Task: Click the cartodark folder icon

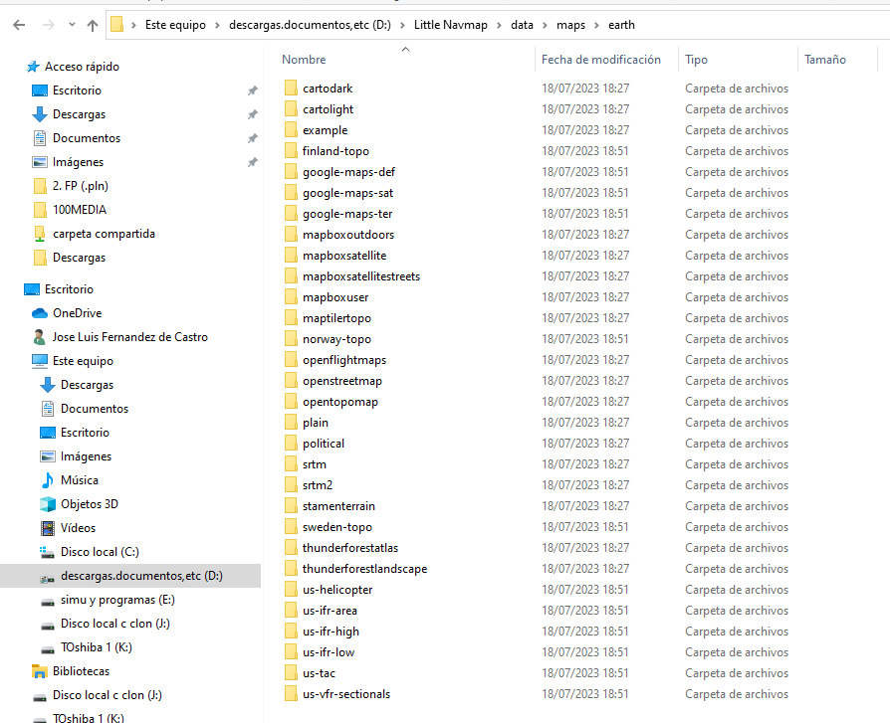Action: [x=291, y=89]
